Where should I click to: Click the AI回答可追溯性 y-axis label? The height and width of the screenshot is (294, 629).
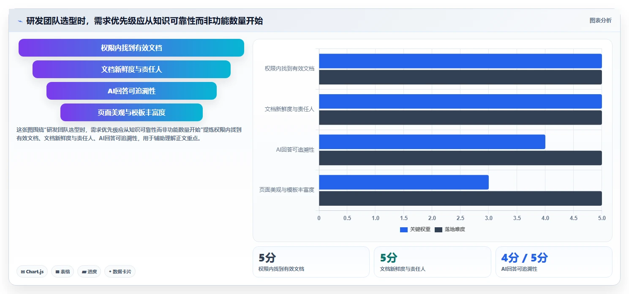(x=295, y=150)
